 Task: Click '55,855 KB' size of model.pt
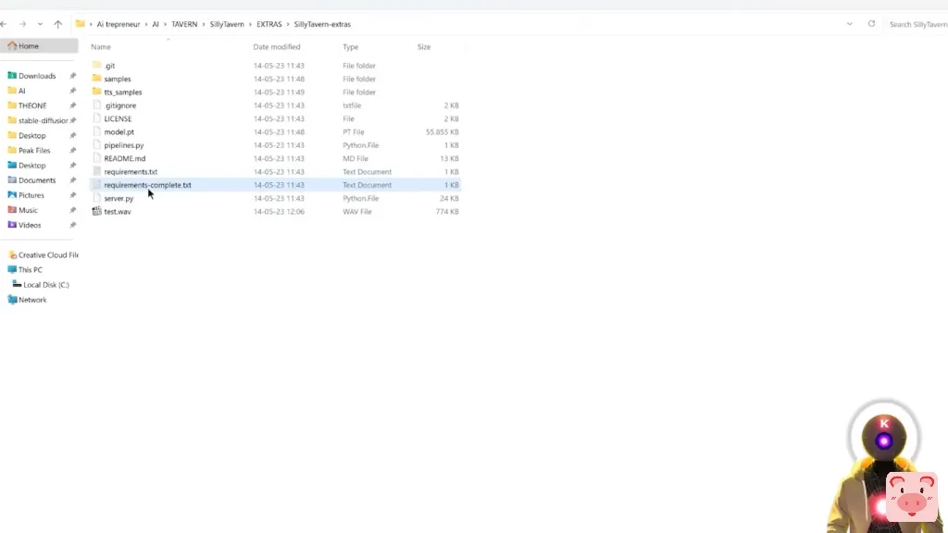pos(442,131)
